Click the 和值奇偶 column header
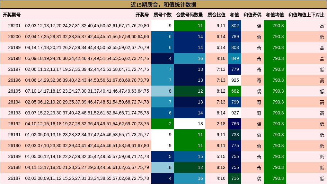This screenshot has height=184, width=327. click(x=252, y=15)
